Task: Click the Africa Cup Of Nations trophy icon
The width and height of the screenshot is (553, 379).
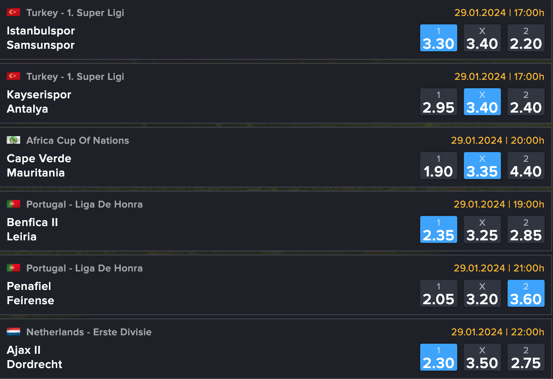Action: 13,140
